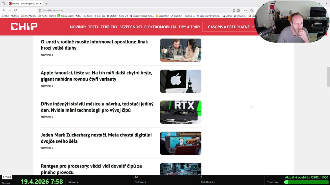Image resolution: width=330 pixels, height=185 pixels.
Task: Open the Nvidia chip development article headline
Action: coord(97,107)
